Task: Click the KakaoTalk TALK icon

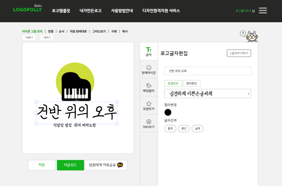Action: 120,165
